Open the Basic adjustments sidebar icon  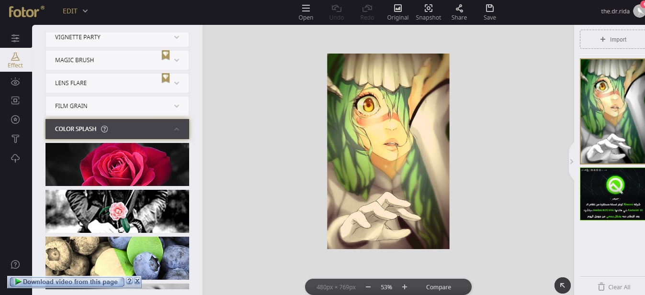(15, 38)
